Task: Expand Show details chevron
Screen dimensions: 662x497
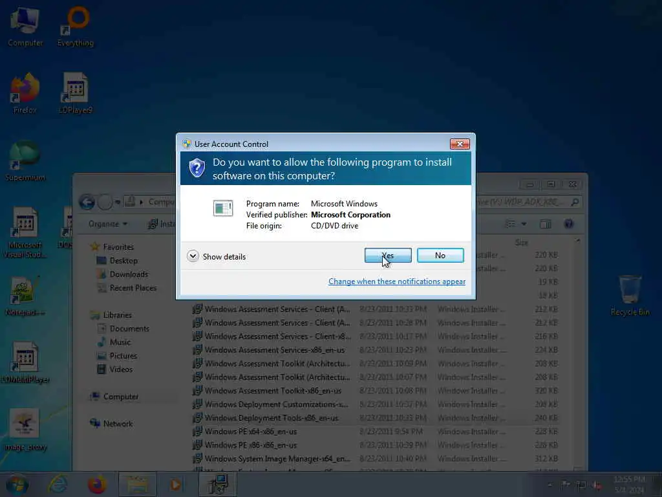Action: click(193, 256)
